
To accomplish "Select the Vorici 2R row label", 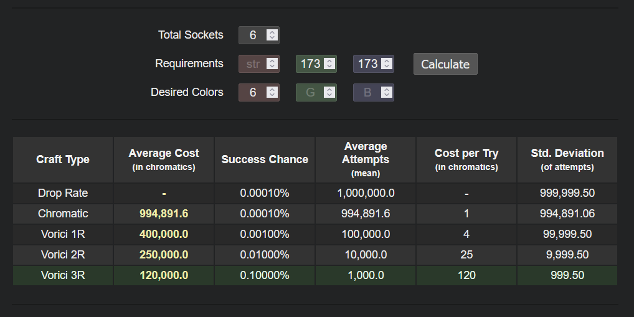I will pos(63,255).
